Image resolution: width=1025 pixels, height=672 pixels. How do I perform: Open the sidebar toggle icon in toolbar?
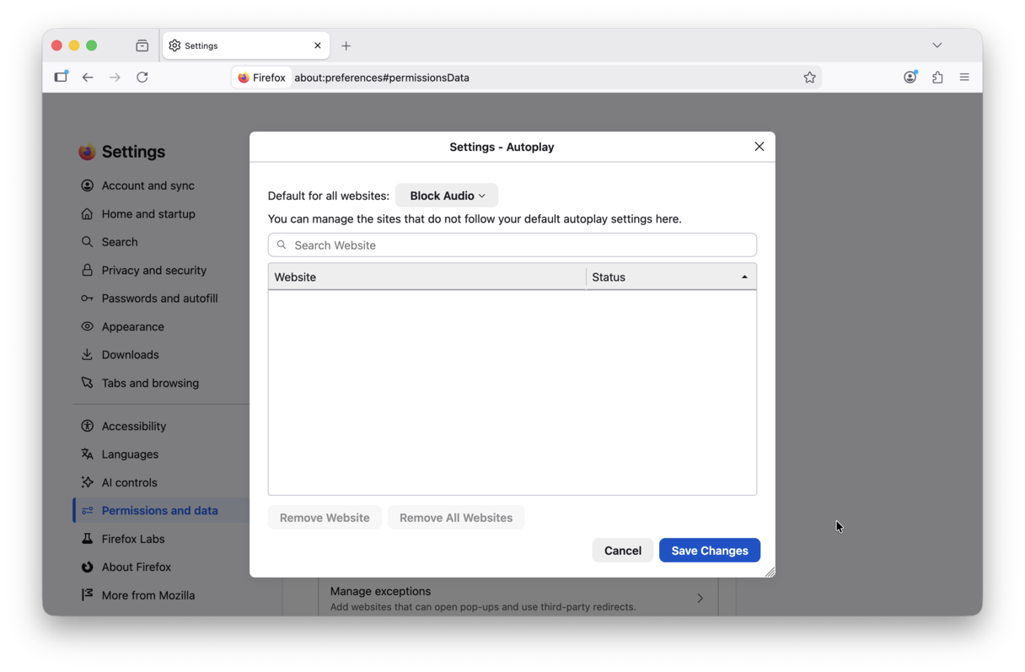[x=61, y=77]
